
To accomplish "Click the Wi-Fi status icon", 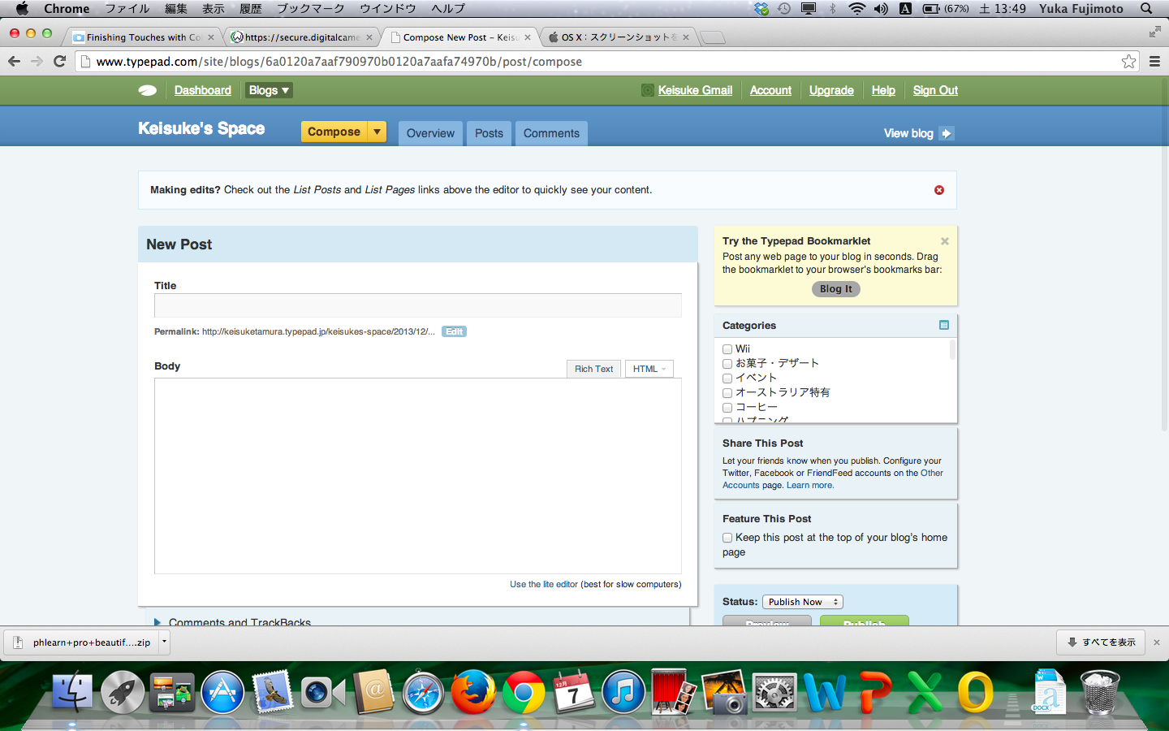I will pos(856,9).
